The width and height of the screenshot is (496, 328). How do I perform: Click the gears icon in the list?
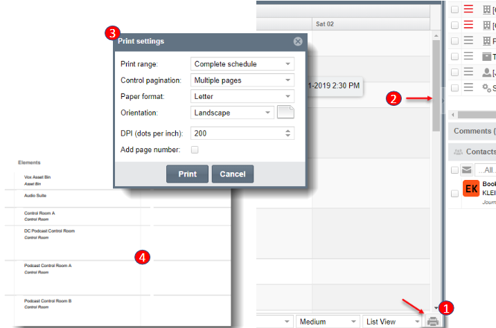tap(486, 87)
